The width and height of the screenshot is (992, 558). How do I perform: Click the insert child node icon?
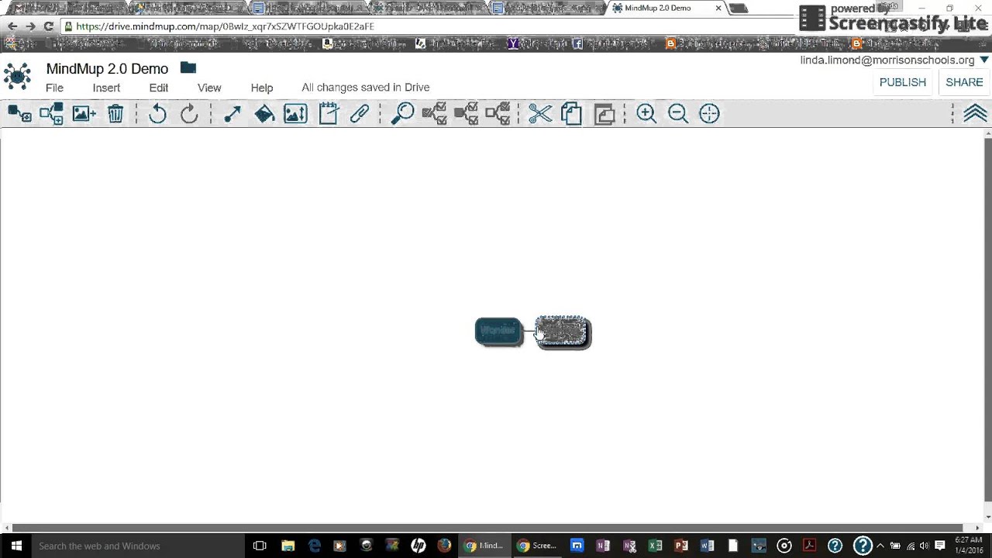tap(19, 114)
